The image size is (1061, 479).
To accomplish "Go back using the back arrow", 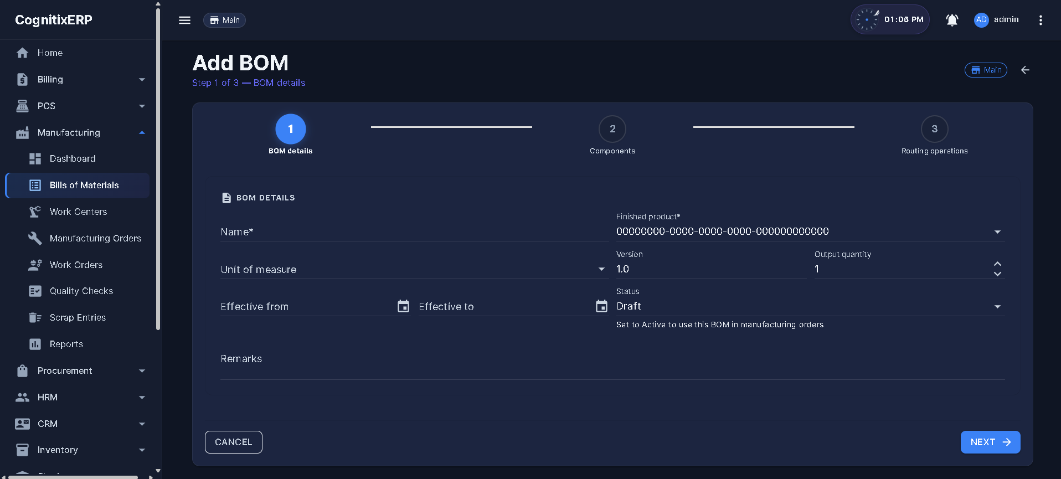I will pyautogui.click(x=1025, y=70).
